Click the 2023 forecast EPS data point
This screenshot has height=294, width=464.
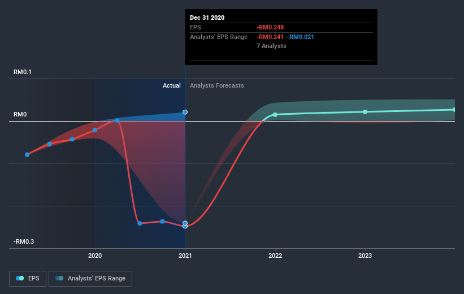365,112
